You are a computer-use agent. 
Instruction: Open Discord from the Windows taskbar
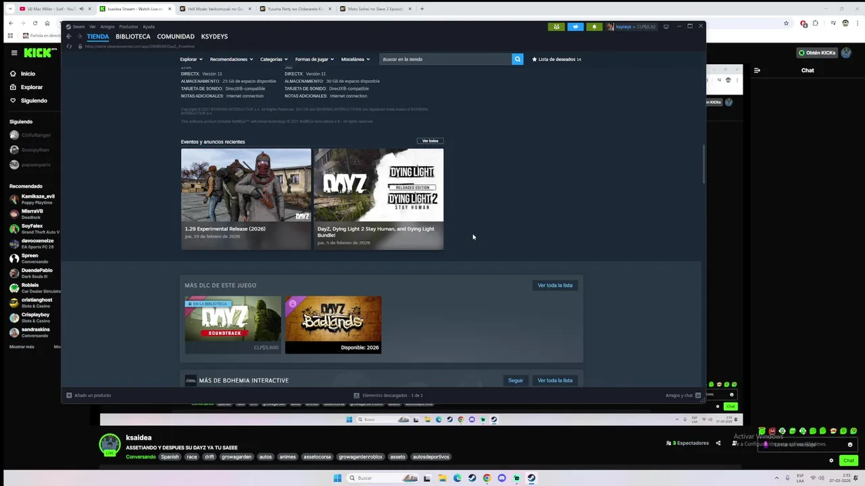(x=501, y=478)
